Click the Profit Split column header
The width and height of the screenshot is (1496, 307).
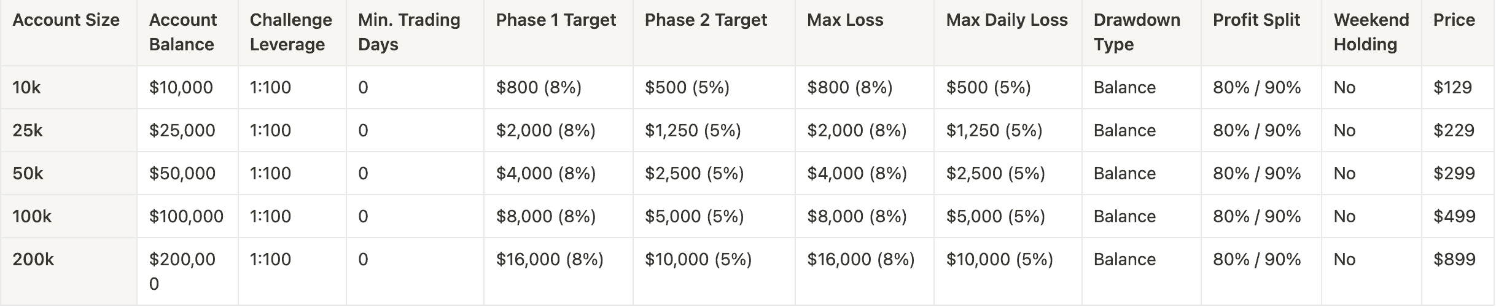(x=1256, y=20)
